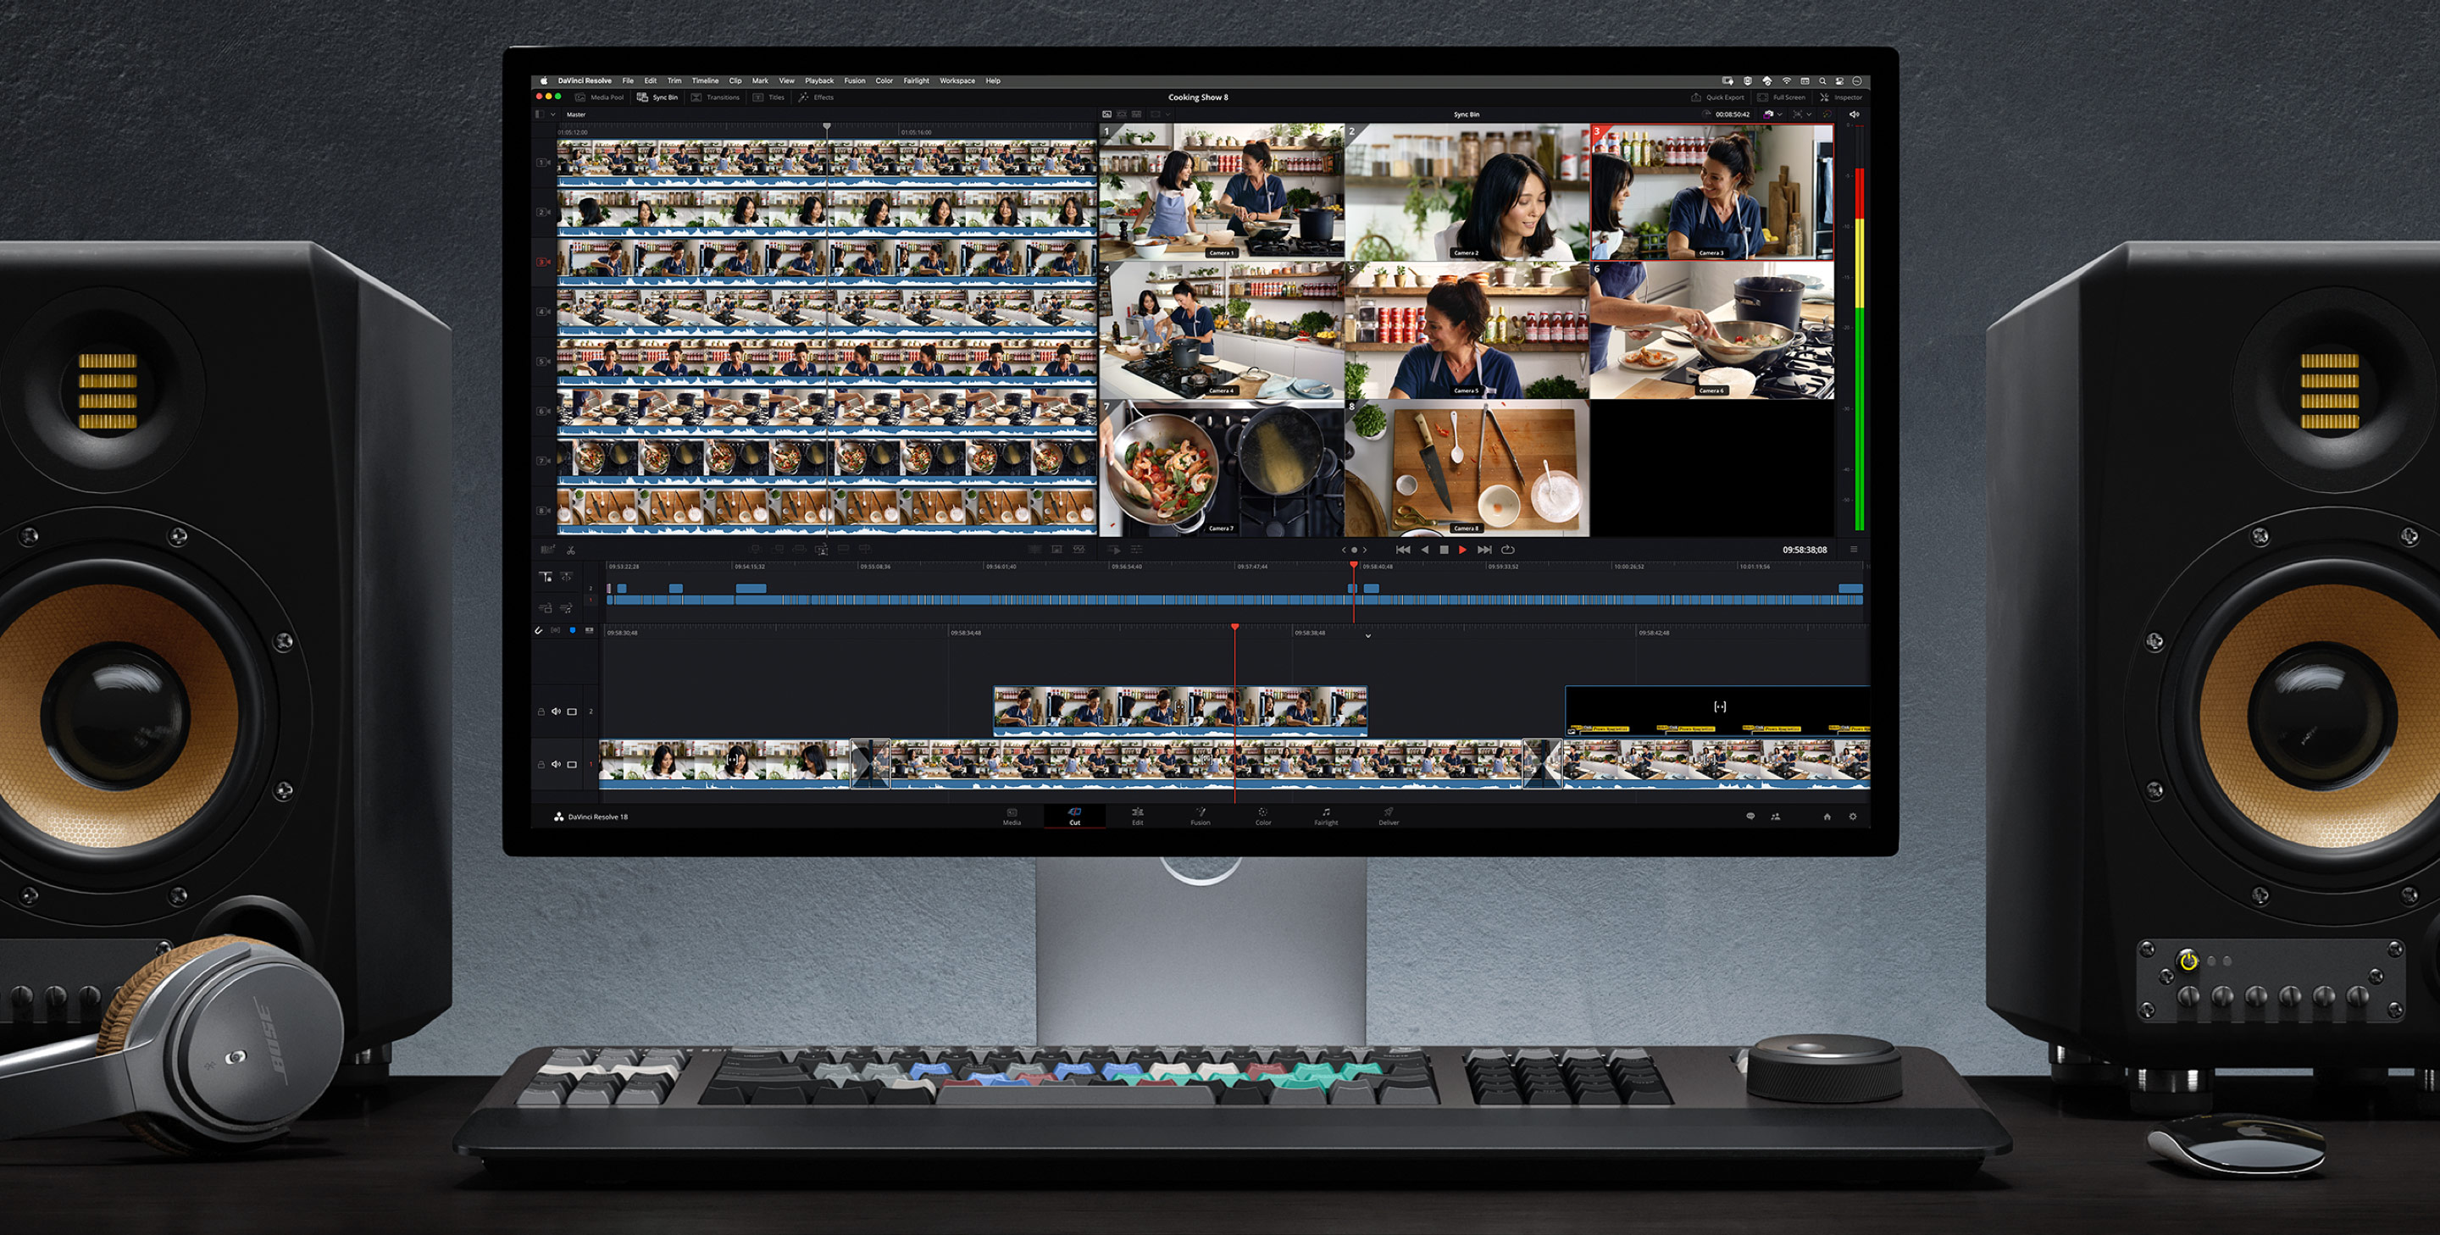Click the Quick Export button
Screen dimensions: 2440x1235
[1718, 97]
